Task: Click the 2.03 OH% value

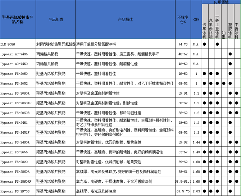Action: coord(196,191)
